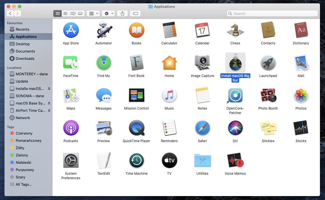Click the System Preferences app icon
This screenshot has width=325, height=200.
71,161
